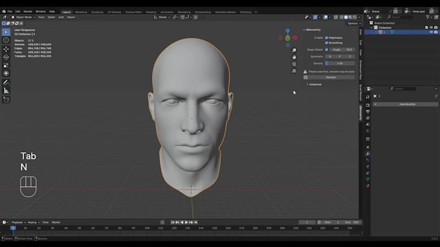This screenshot has height=247, width=440.
Task: Open the File menu
Action: pos(10,12)
